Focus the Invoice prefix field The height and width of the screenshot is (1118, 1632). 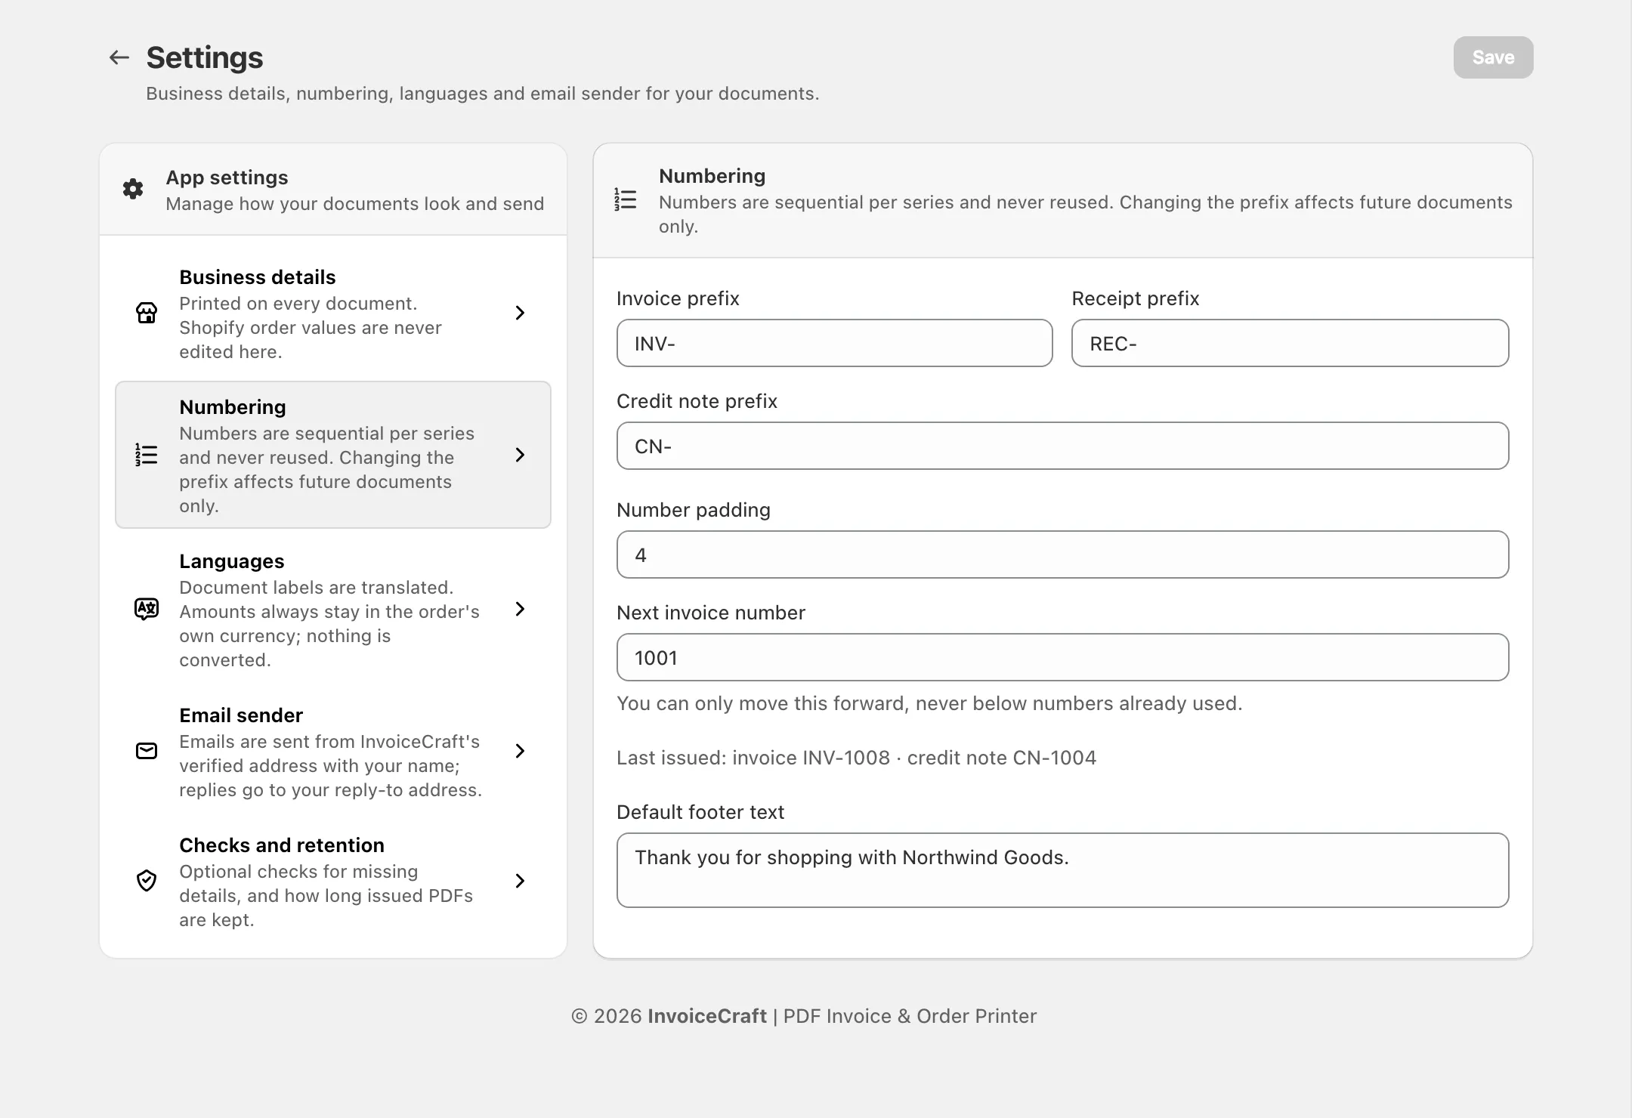point(834,343)
